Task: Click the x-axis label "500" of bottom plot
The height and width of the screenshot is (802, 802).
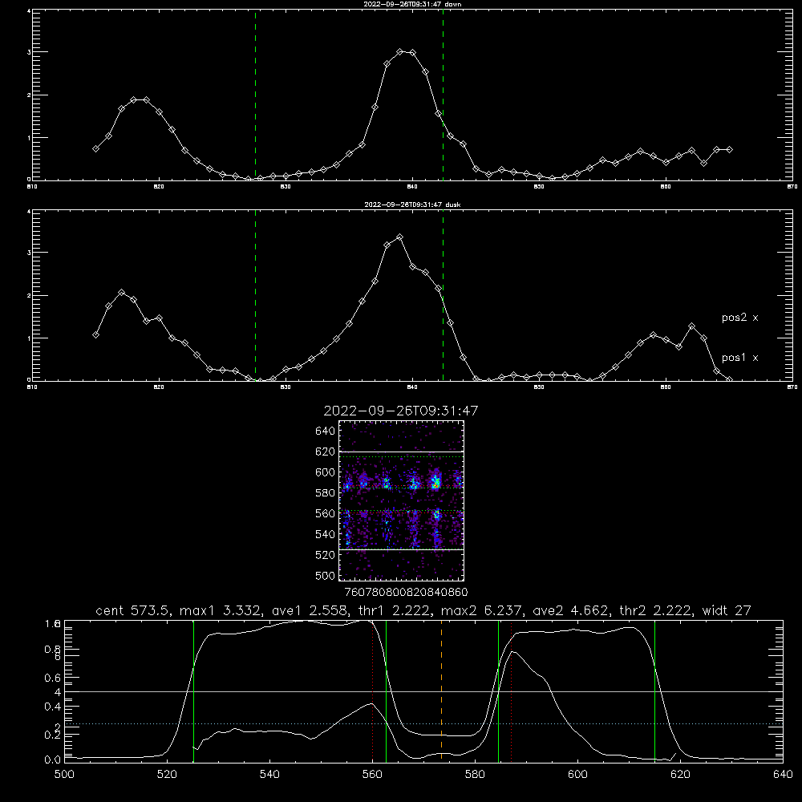Action: point(64,775)
